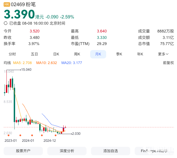Open the 季K chart view
The width and height of the screenshot is (177, 158).
pos(119,54)
